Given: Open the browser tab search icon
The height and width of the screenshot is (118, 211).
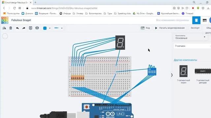Looking at the screenshot, I should pos(194,2).
